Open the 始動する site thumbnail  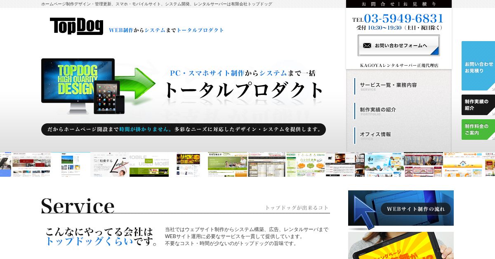click(x=110, y=164)
